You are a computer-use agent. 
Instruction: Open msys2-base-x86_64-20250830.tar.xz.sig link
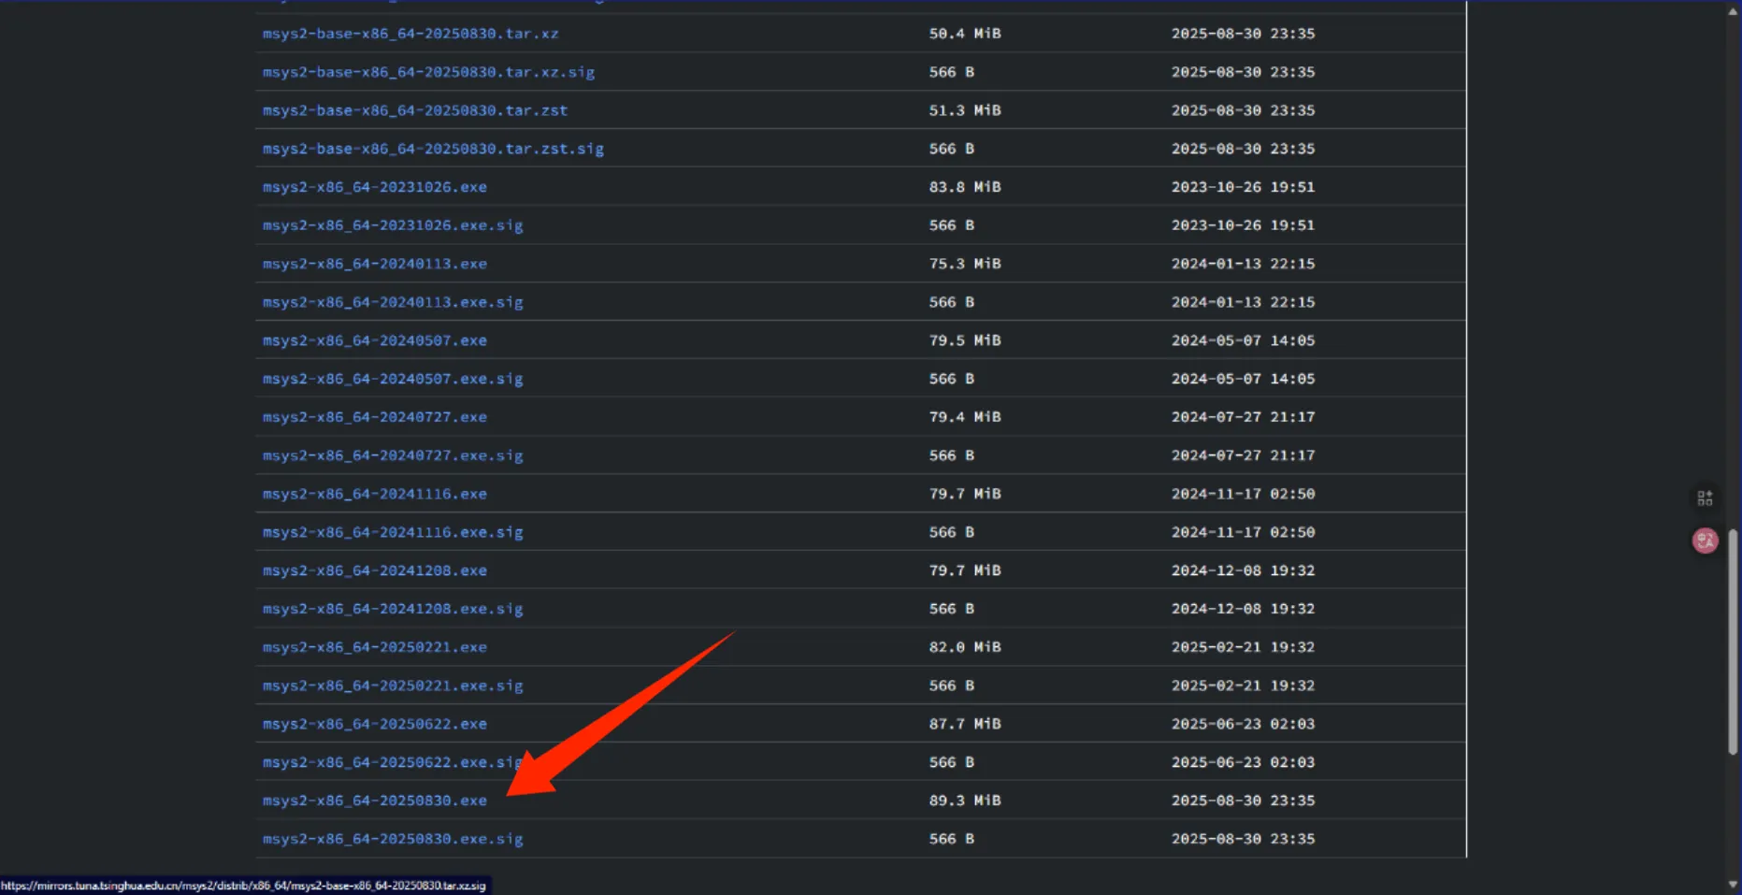[x=428, y=72]
